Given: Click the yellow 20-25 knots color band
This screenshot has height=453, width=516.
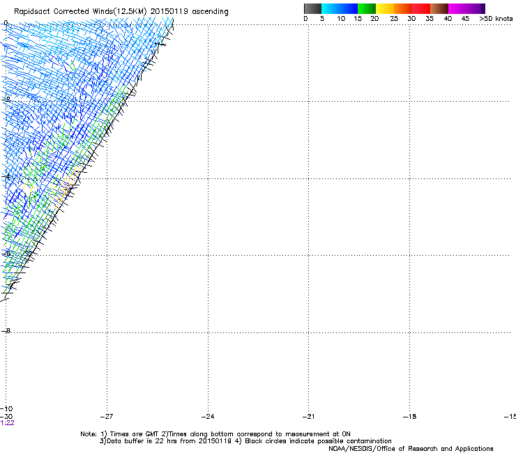Looking at the screenshot, I should 385,8.
